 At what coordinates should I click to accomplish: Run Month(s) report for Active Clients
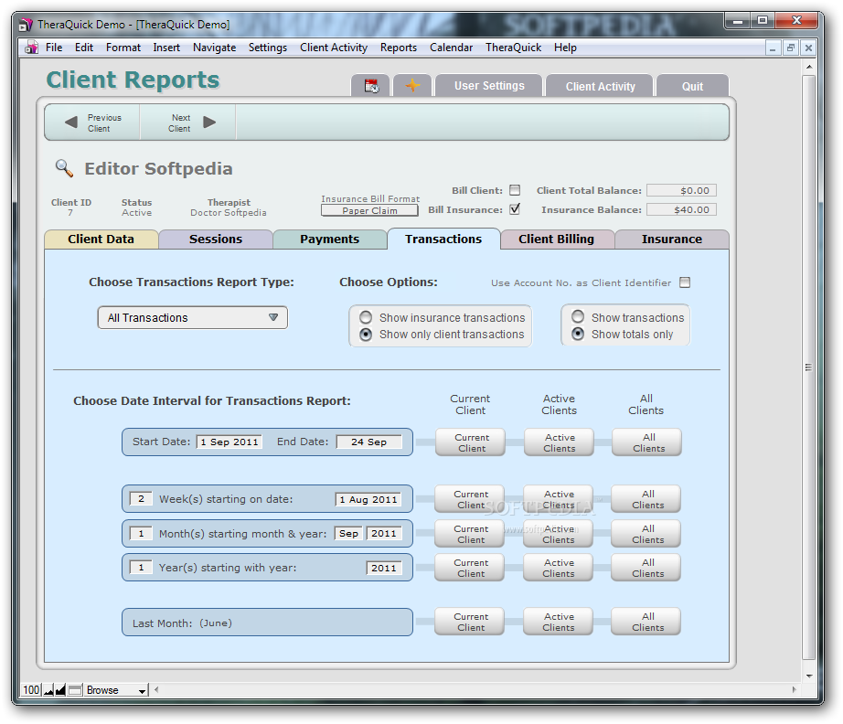558,534
